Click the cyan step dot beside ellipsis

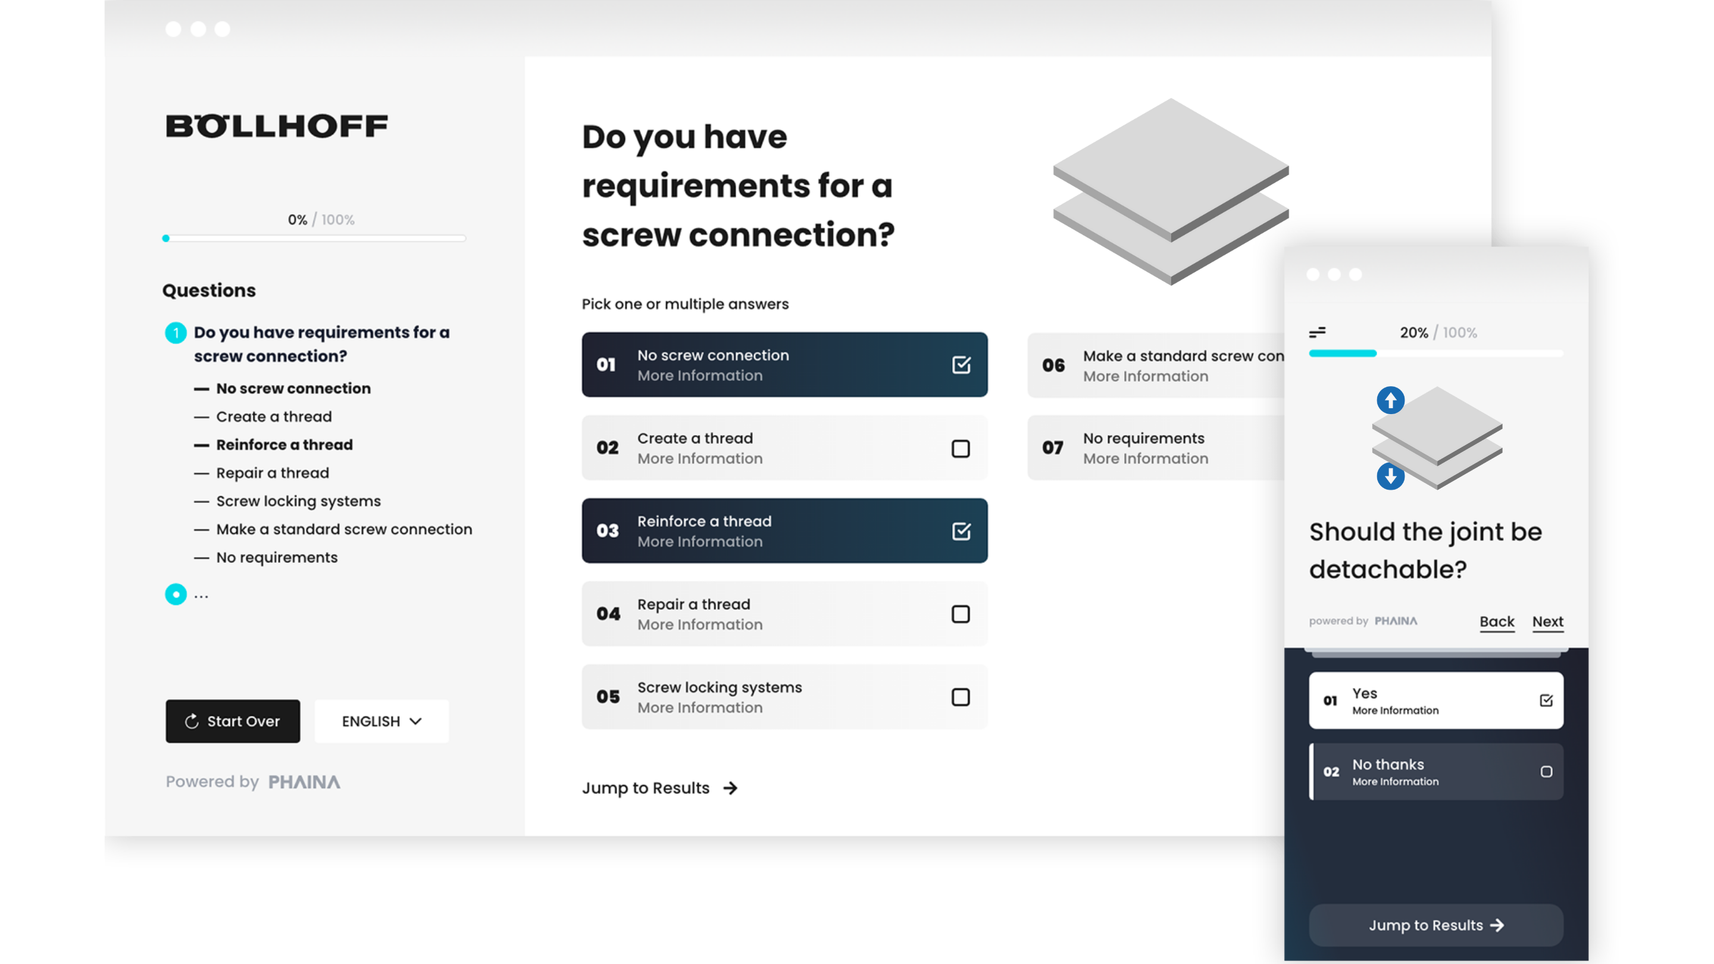(x=176, y=594)
